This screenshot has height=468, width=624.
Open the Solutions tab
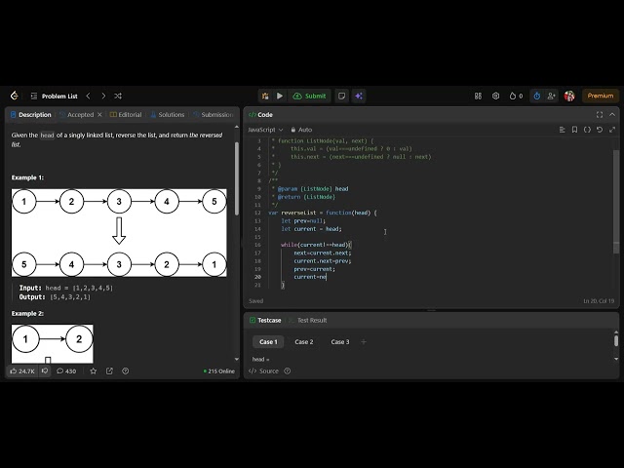tap(168, 115)
